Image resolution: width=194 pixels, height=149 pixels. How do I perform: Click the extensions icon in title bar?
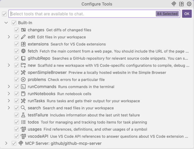181,4
